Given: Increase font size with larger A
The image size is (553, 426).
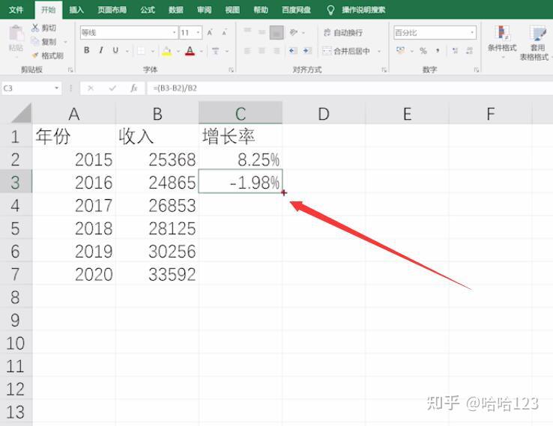Looking at the screenshot, I should click(x=211, y=33).
